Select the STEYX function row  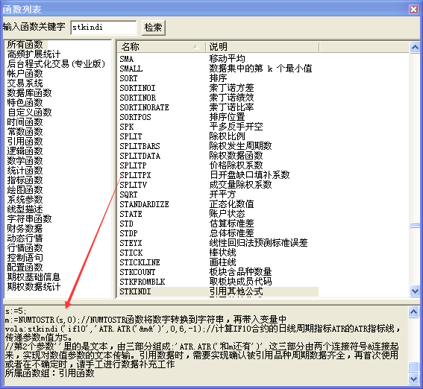pyautogui.click(x=219, y=243)
